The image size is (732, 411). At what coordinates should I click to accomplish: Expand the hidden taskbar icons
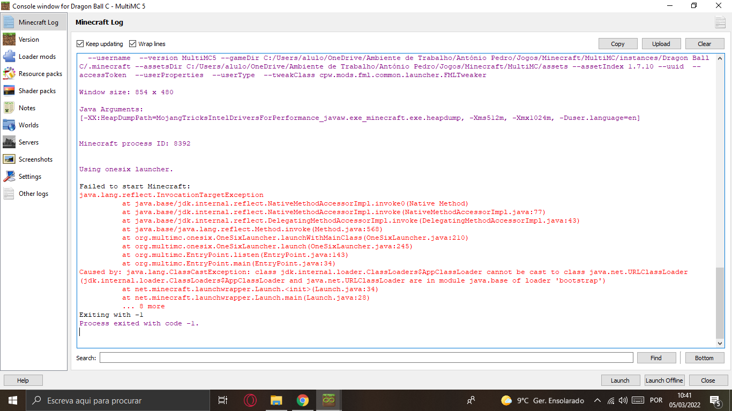597,400
